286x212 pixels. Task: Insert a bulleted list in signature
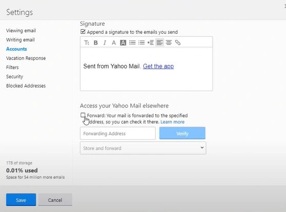click(x=132, y=43)
